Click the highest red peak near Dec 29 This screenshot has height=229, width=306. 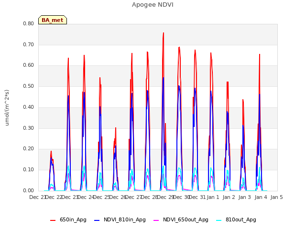tap(164, 33)
